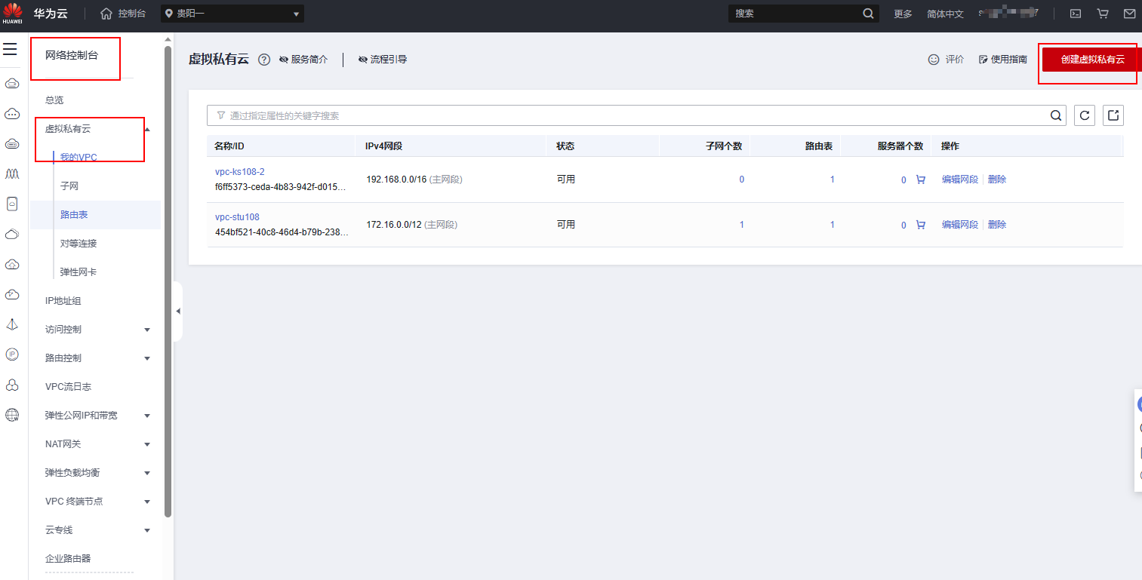
Task: Click cart icon in vpc-ks108-2 row
Action: pos(920,180)
